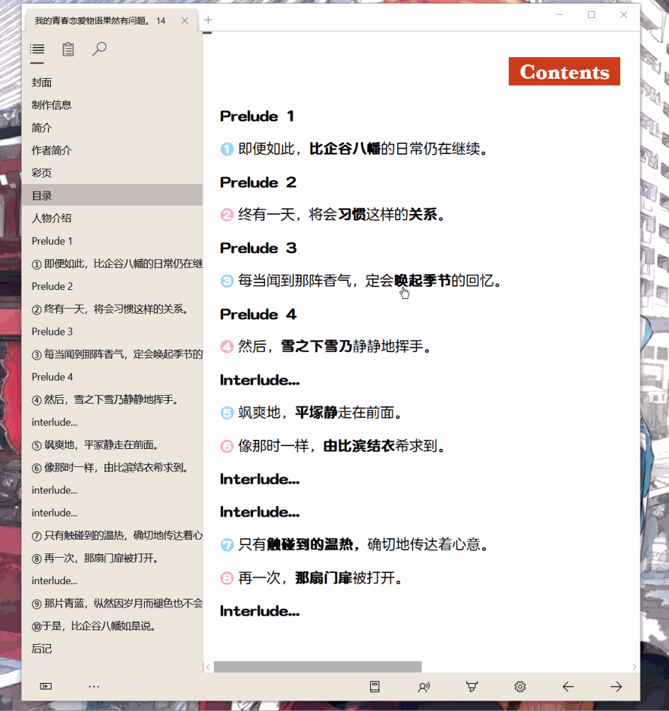Click the horizontal scrollbar thumb
Screen dimensions: 669x711
[318, 666]
